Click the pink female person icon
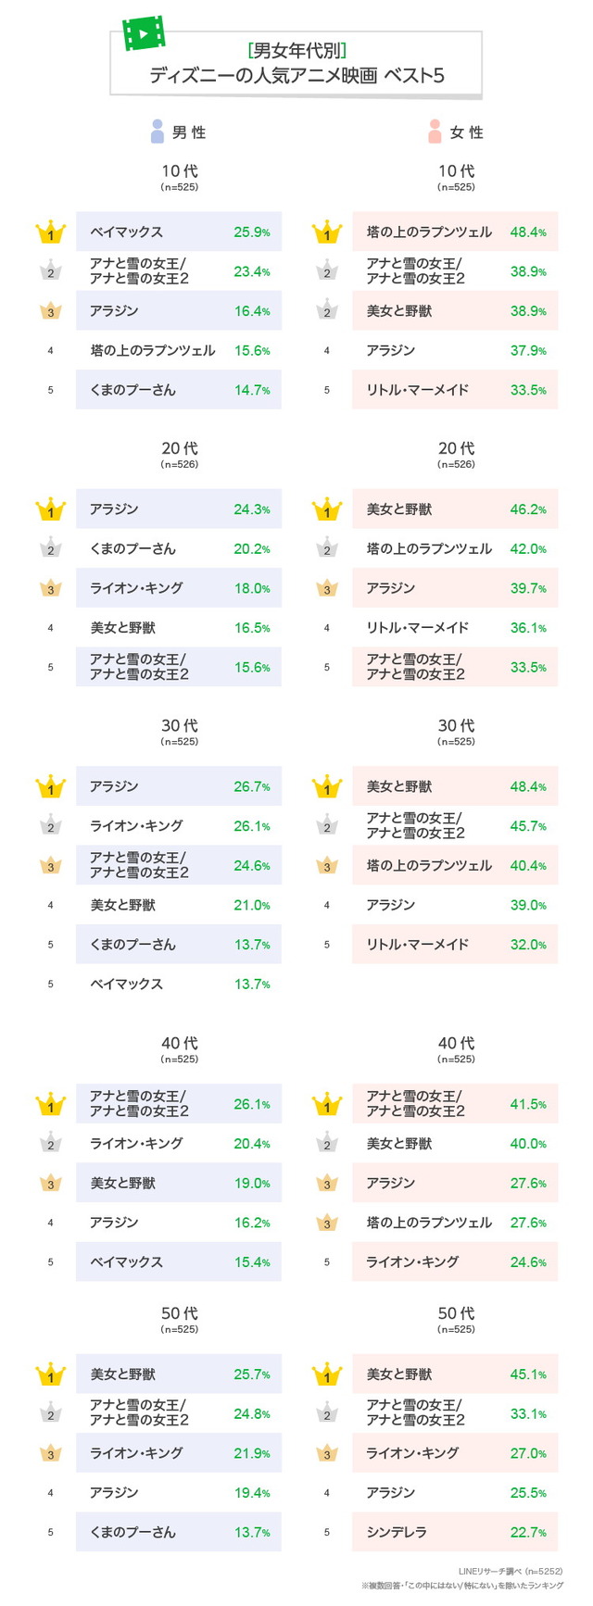Screen dimensions: 593x1606 point(435,132)
